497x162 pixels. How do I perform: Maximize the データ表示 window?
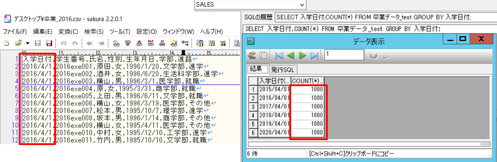(x=463, y=39)
